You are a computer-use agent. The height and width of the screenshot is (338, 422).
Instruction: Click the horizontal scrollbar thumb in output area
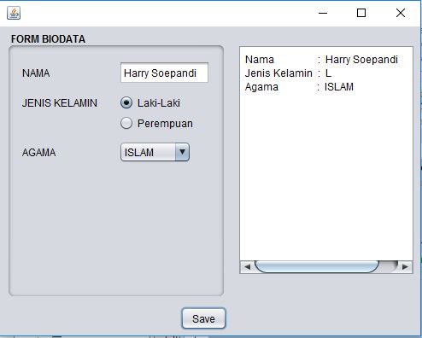[x=317, y=266]
